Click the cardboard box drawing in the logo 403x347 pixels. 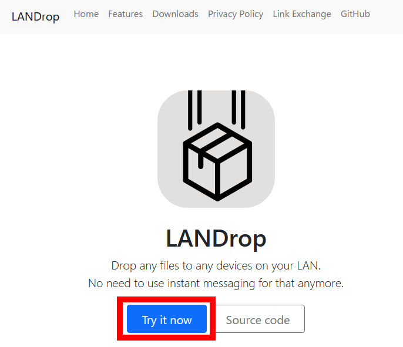tap(217, 162)
